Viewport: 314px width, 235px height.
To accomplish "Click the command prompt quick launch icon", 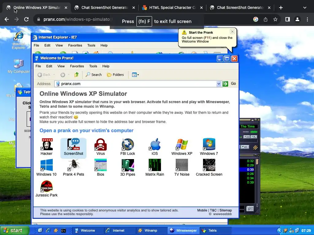I will click(63, 231).
